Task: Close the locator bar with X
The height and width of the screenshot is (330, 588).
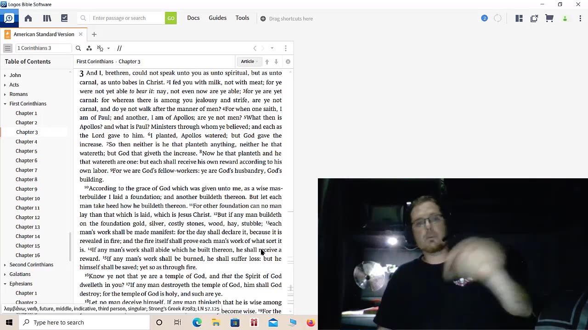Action: tap(288, 61)
